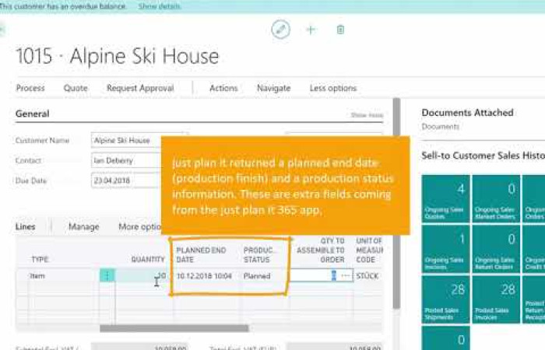545x350 pixels.
Task: Click the 1015 Alpine Ski House page title
Action: (118, 56)
